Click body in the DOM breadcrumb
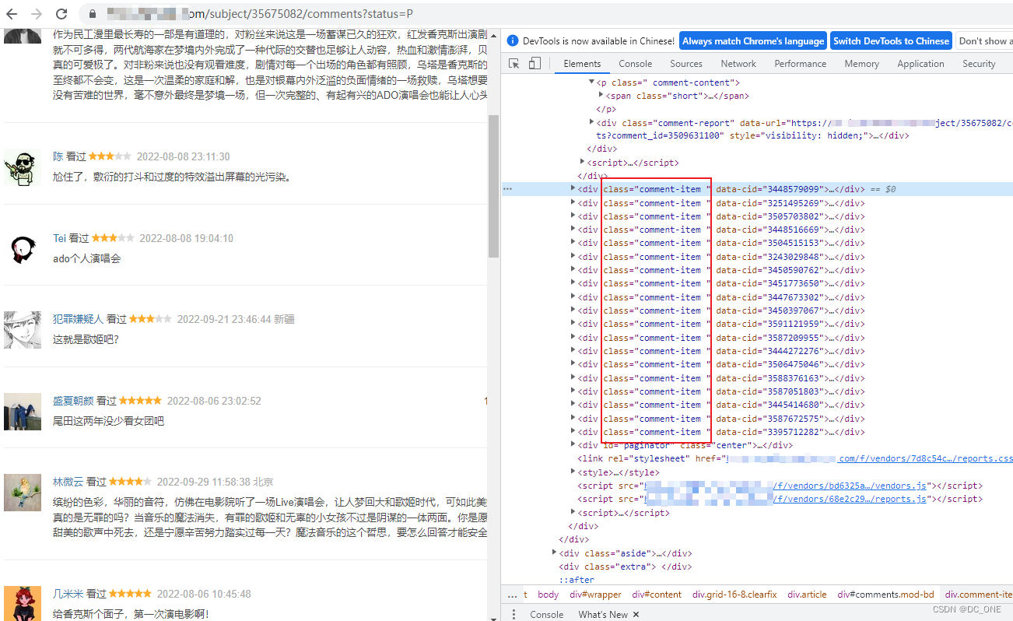 point(549,595)
